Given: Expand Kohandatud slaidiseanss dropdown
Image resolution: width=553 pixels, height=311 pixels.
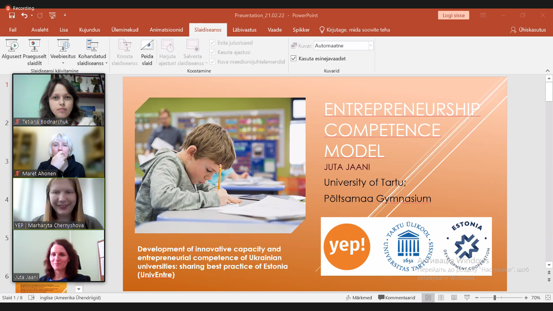Looking at the screenshot, I should point(106,63).
